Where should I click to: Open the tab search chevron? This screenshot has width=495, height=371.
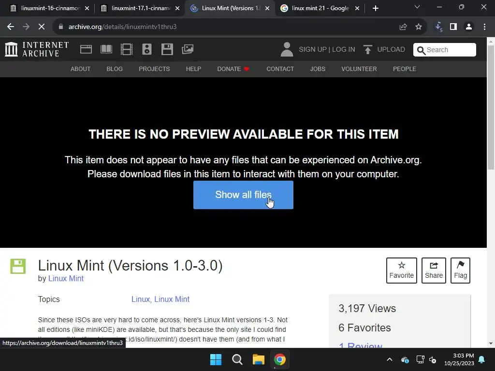tap(417, 7)
